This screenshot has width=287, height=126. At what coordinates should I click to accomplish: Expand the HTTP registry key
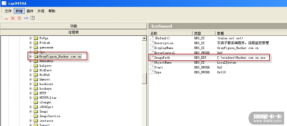point(31,93)
